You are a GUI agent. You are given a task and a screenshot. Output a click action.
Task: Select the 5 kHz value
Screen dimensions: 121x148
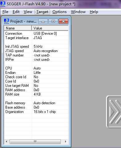38,47
